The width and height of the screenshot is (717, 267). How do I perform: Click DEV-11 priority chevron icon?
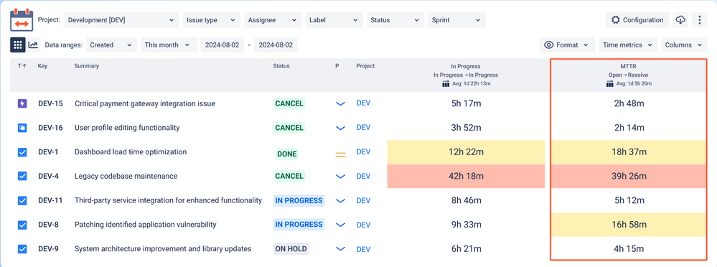(x=340, y=200)
